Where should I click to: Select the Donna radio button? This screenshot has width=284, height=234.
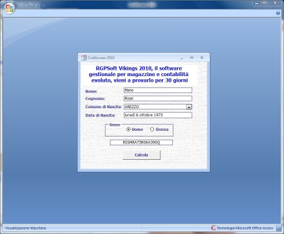point(152,130)
